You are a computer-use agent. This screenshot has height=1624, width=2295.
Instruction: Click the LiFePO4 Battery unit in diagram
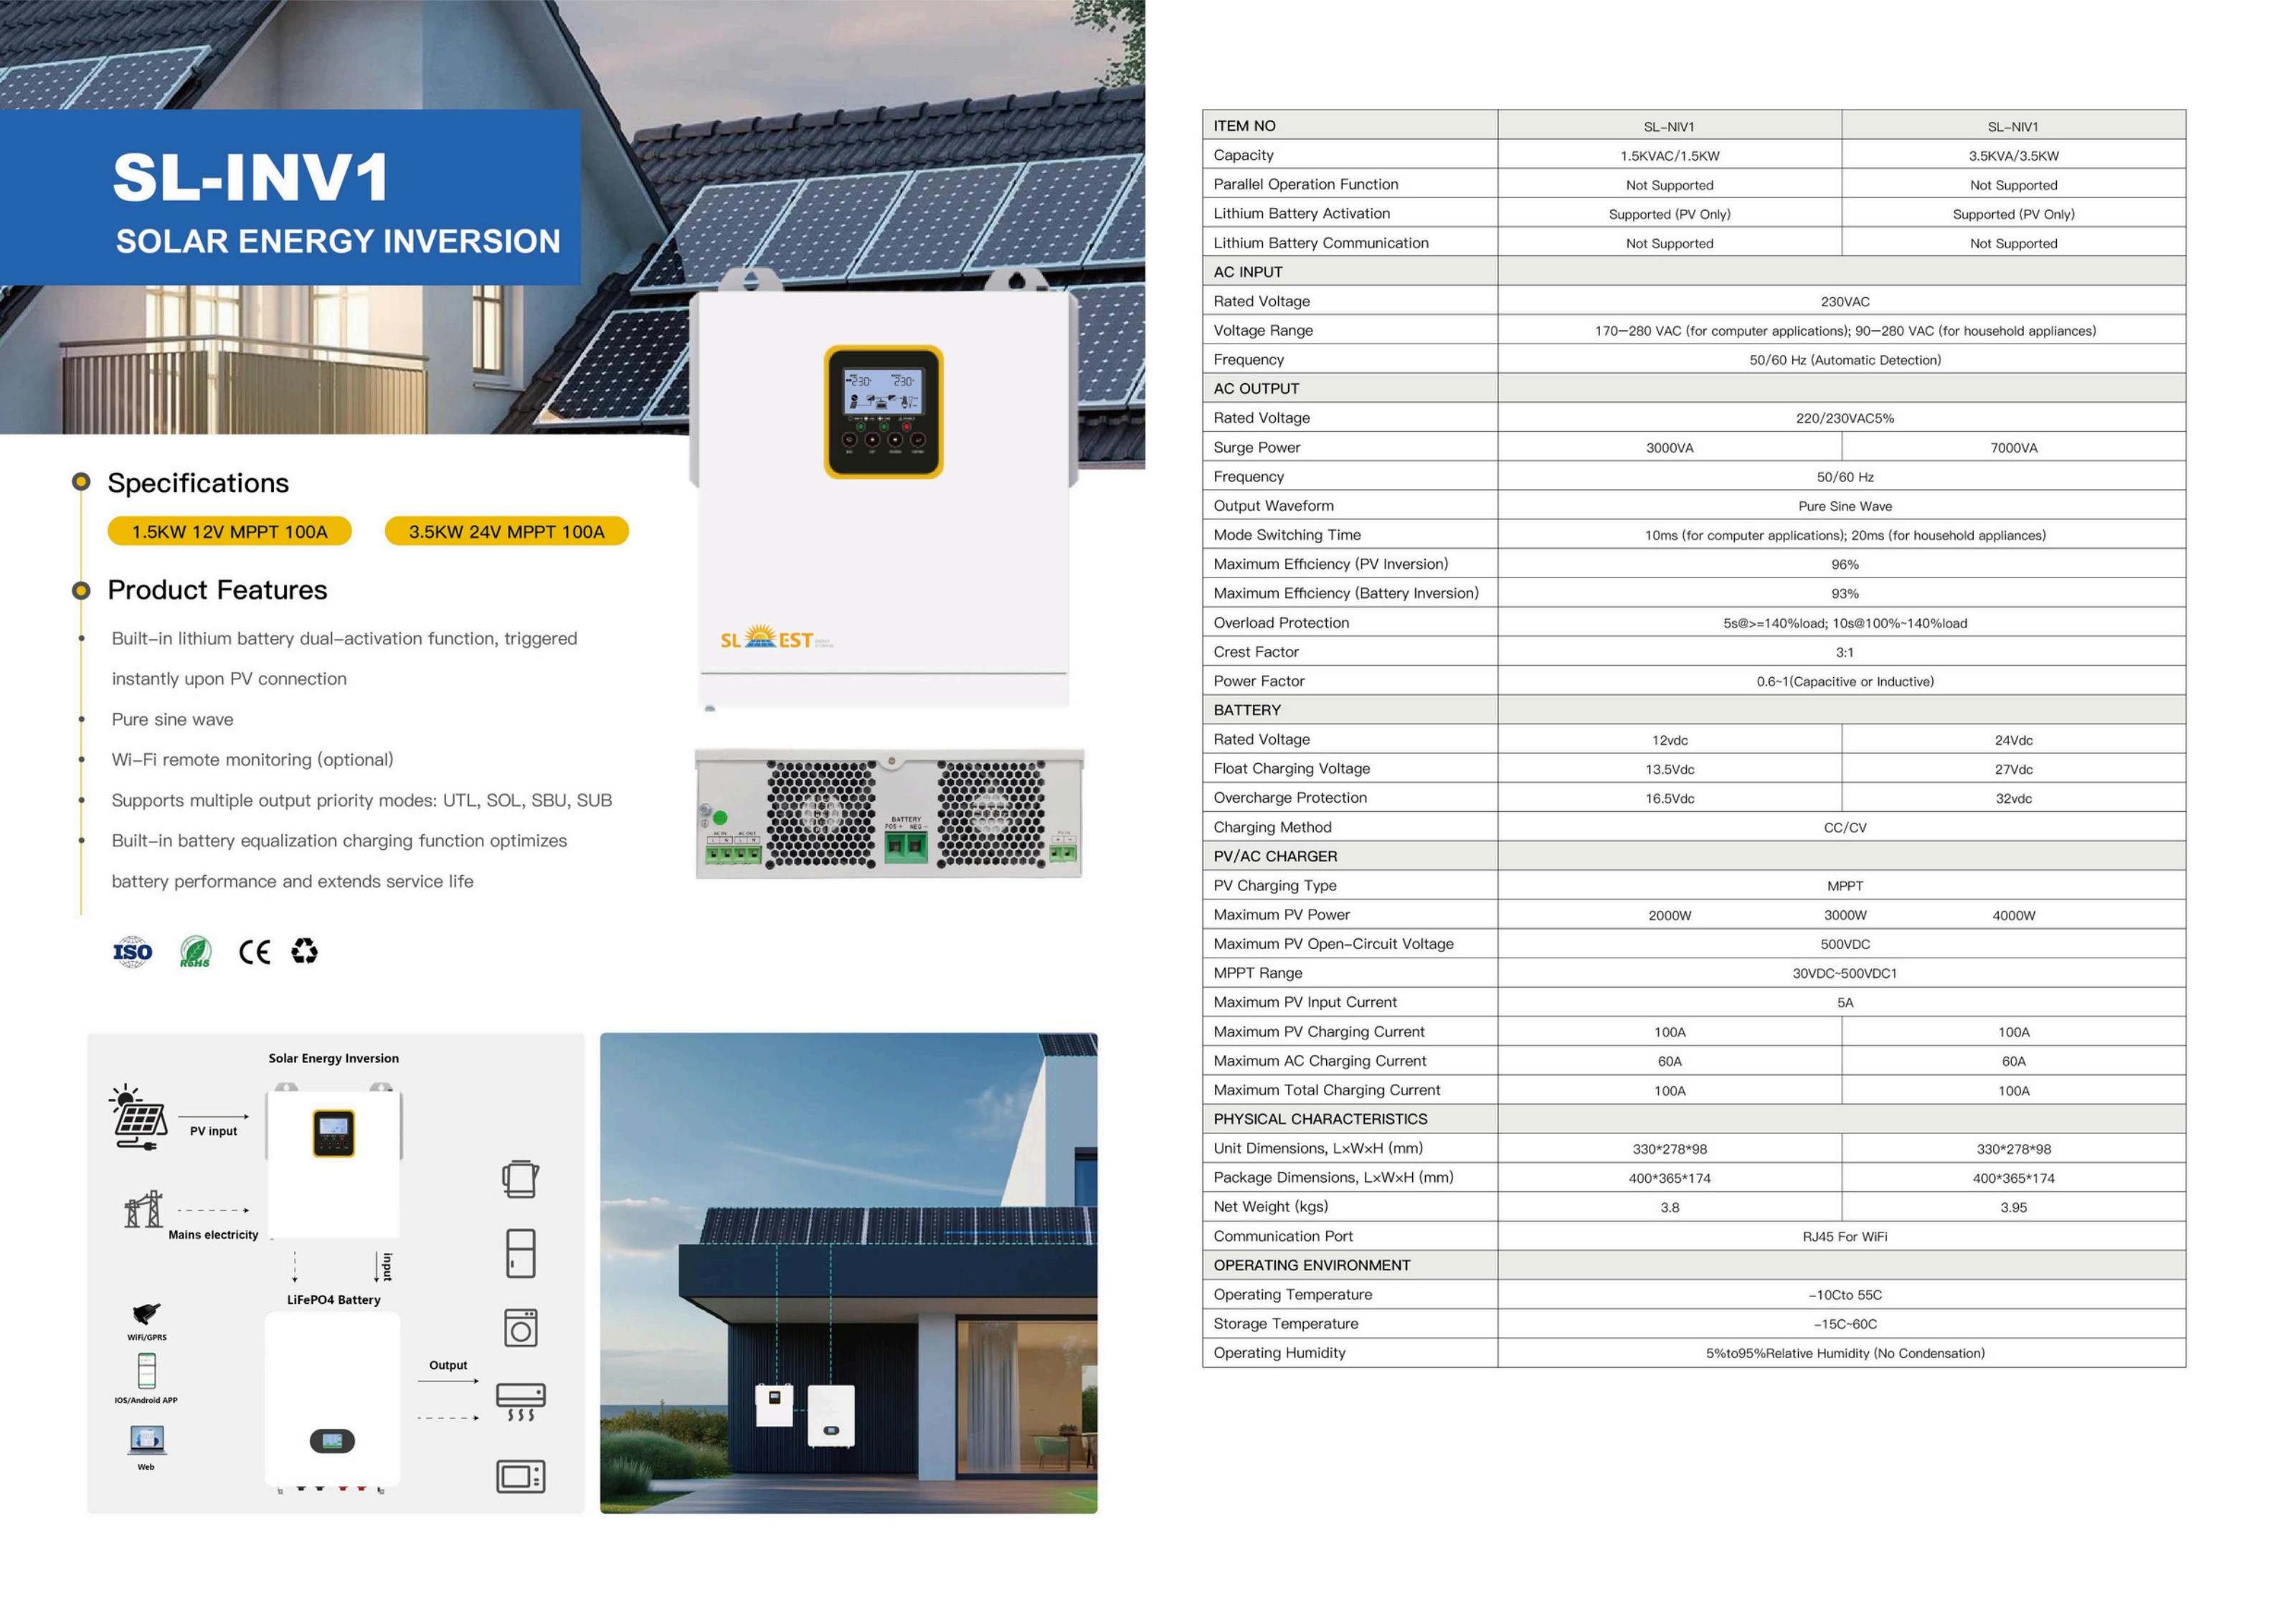(x=333, y=1400)
